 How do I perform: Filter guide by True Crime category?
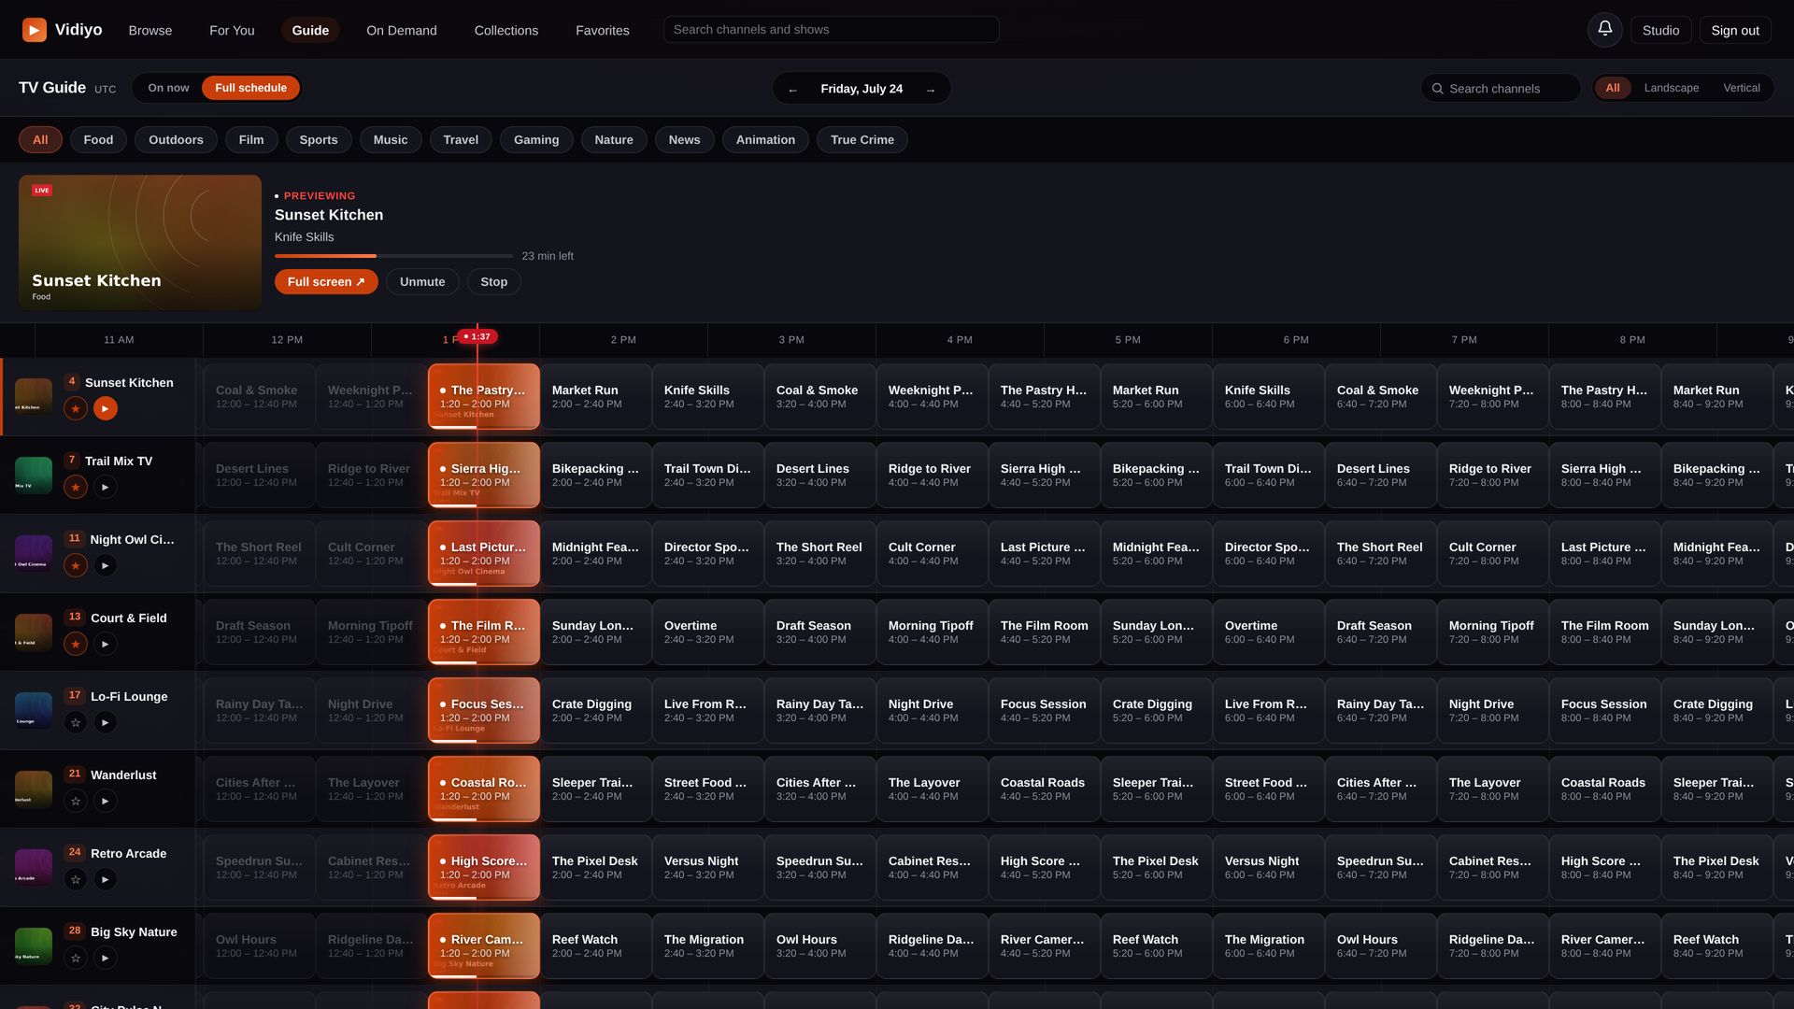pos(862,139)
